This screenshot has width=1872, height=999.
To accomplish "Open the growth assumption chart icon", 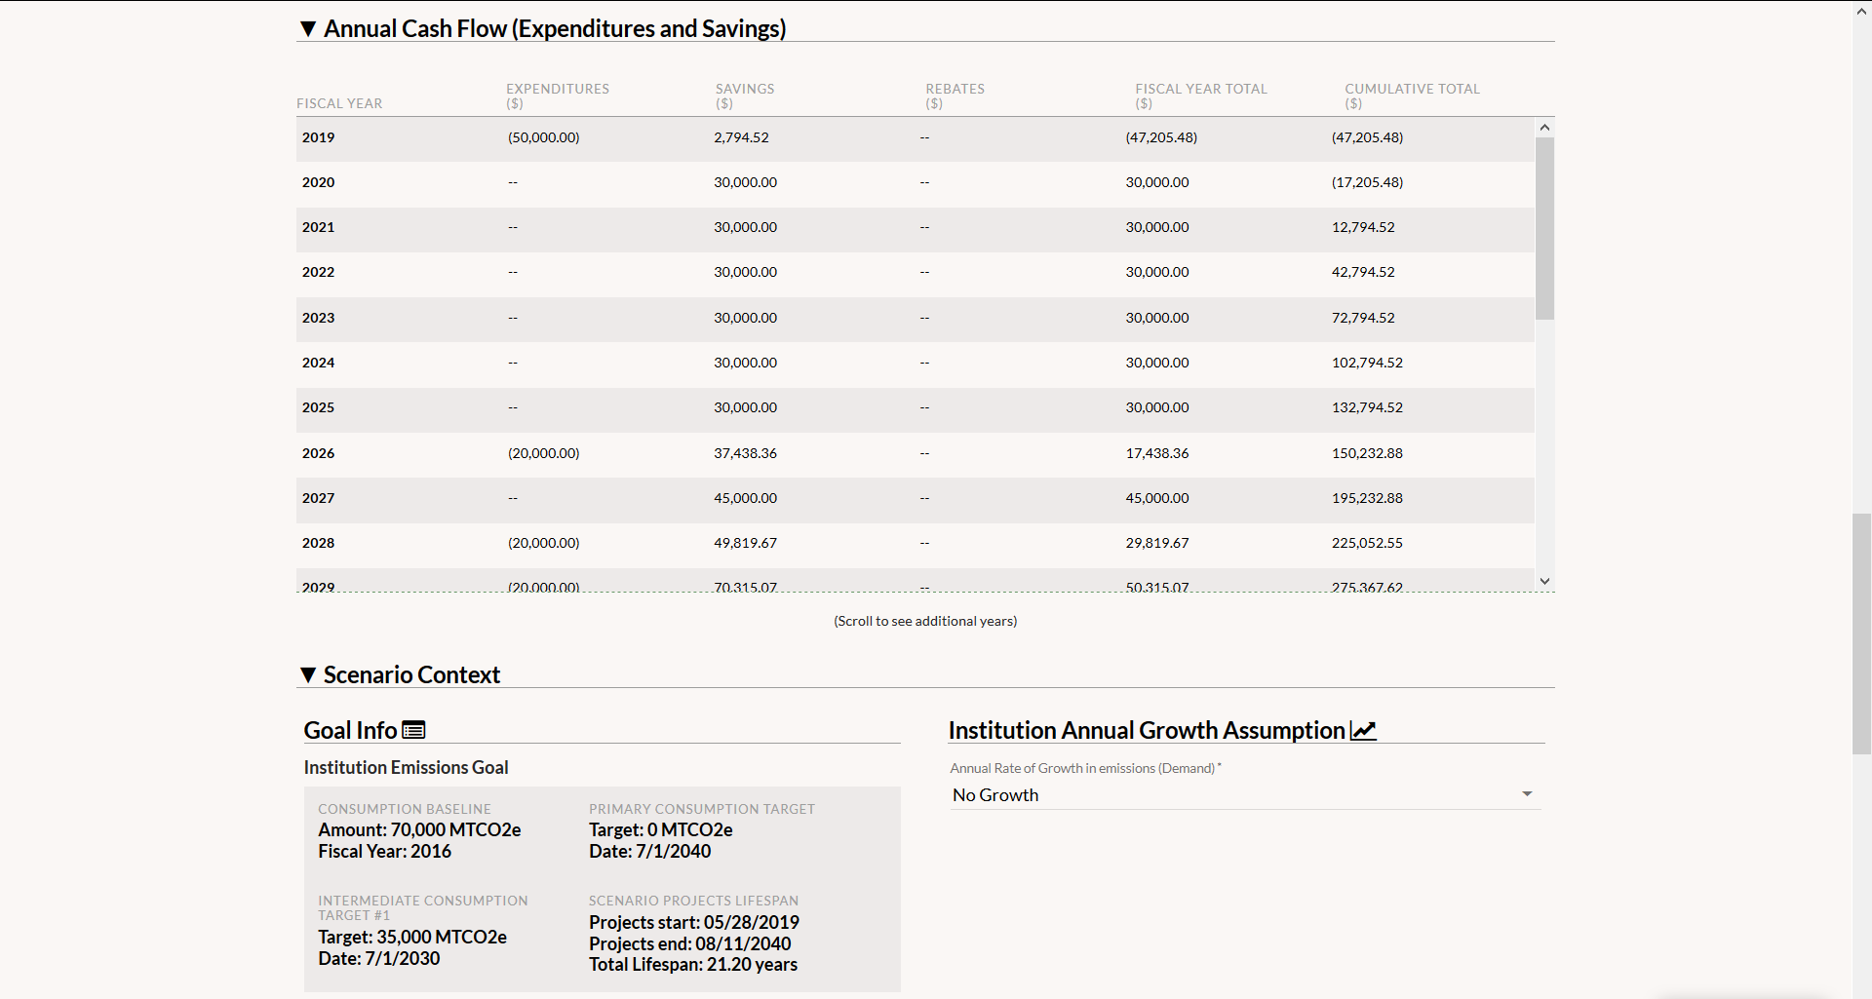I will (x=1363, y=730).
